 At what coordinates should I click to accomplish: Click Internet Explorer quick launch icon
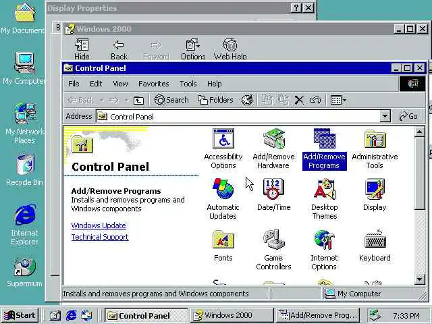tap(71, 315)
